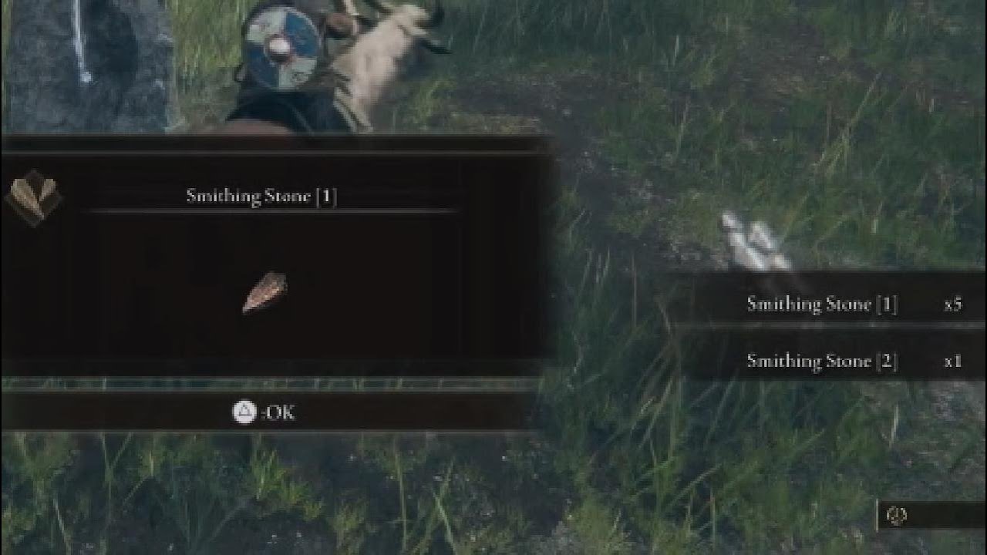
Task: Click the x5 quantity for Smithing Stone [1]
Action: (x=953, y=304)
